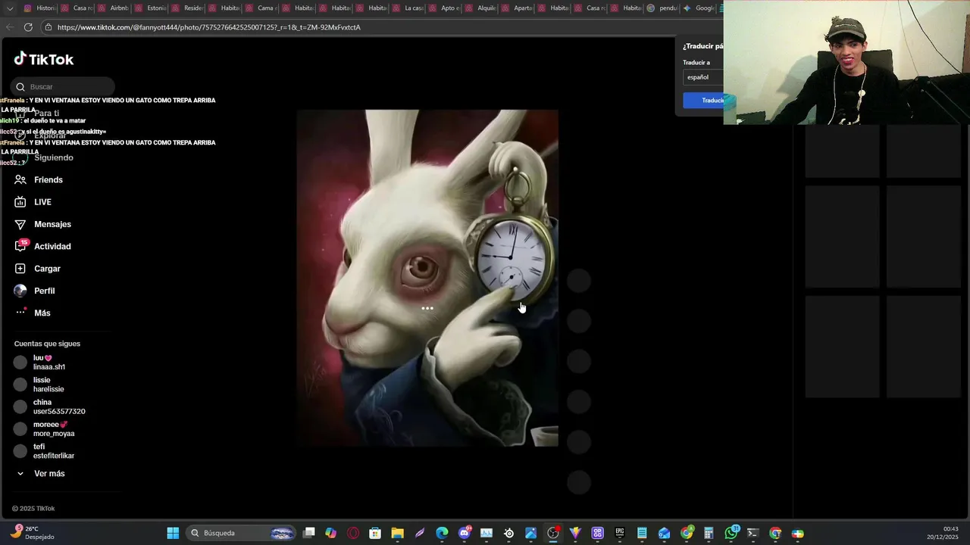This screenshot has width=970, height=545.
Task: Open Opera browser from taskbar
Action: 353,533
